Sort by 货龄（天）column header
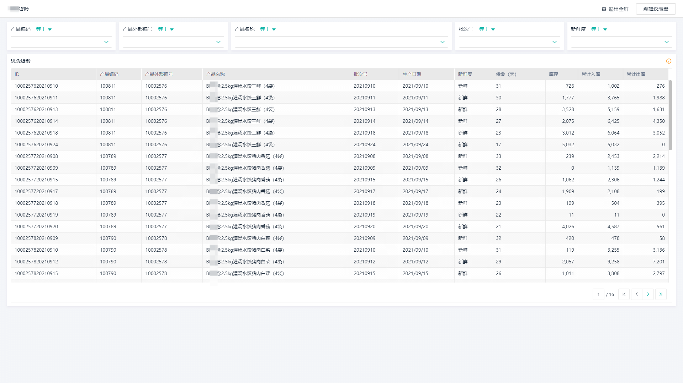683x383 pixels. coord(506,74)
